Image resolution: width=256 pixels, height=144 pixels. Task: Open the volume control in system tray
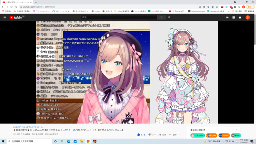pyautogui.click(x=230, y=141)
